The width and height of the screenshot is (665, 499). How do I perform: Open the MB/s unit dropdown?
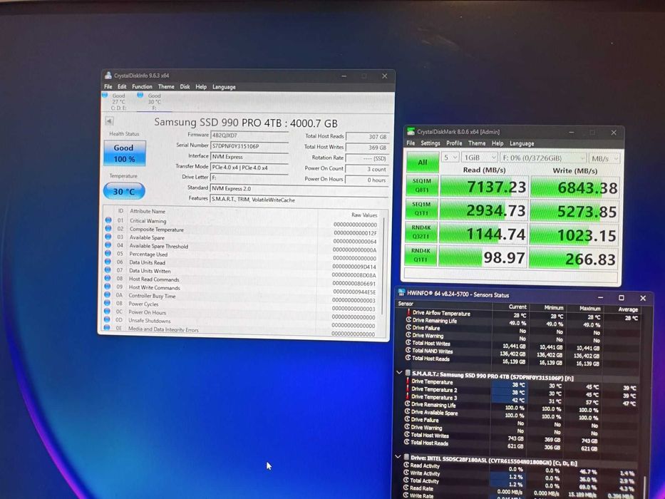click(604, 158)
